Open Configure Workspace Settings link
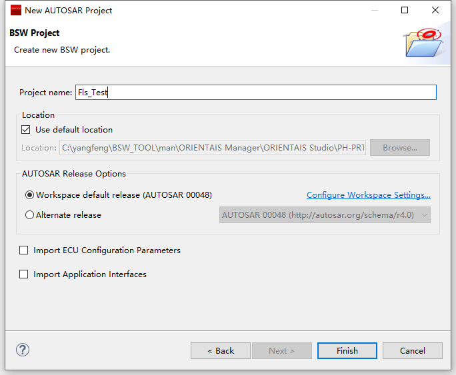 coord(368,195)
